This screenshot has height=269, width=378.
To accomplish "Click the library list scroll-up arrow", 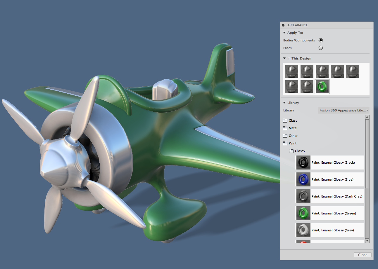I will pos(367,117).
